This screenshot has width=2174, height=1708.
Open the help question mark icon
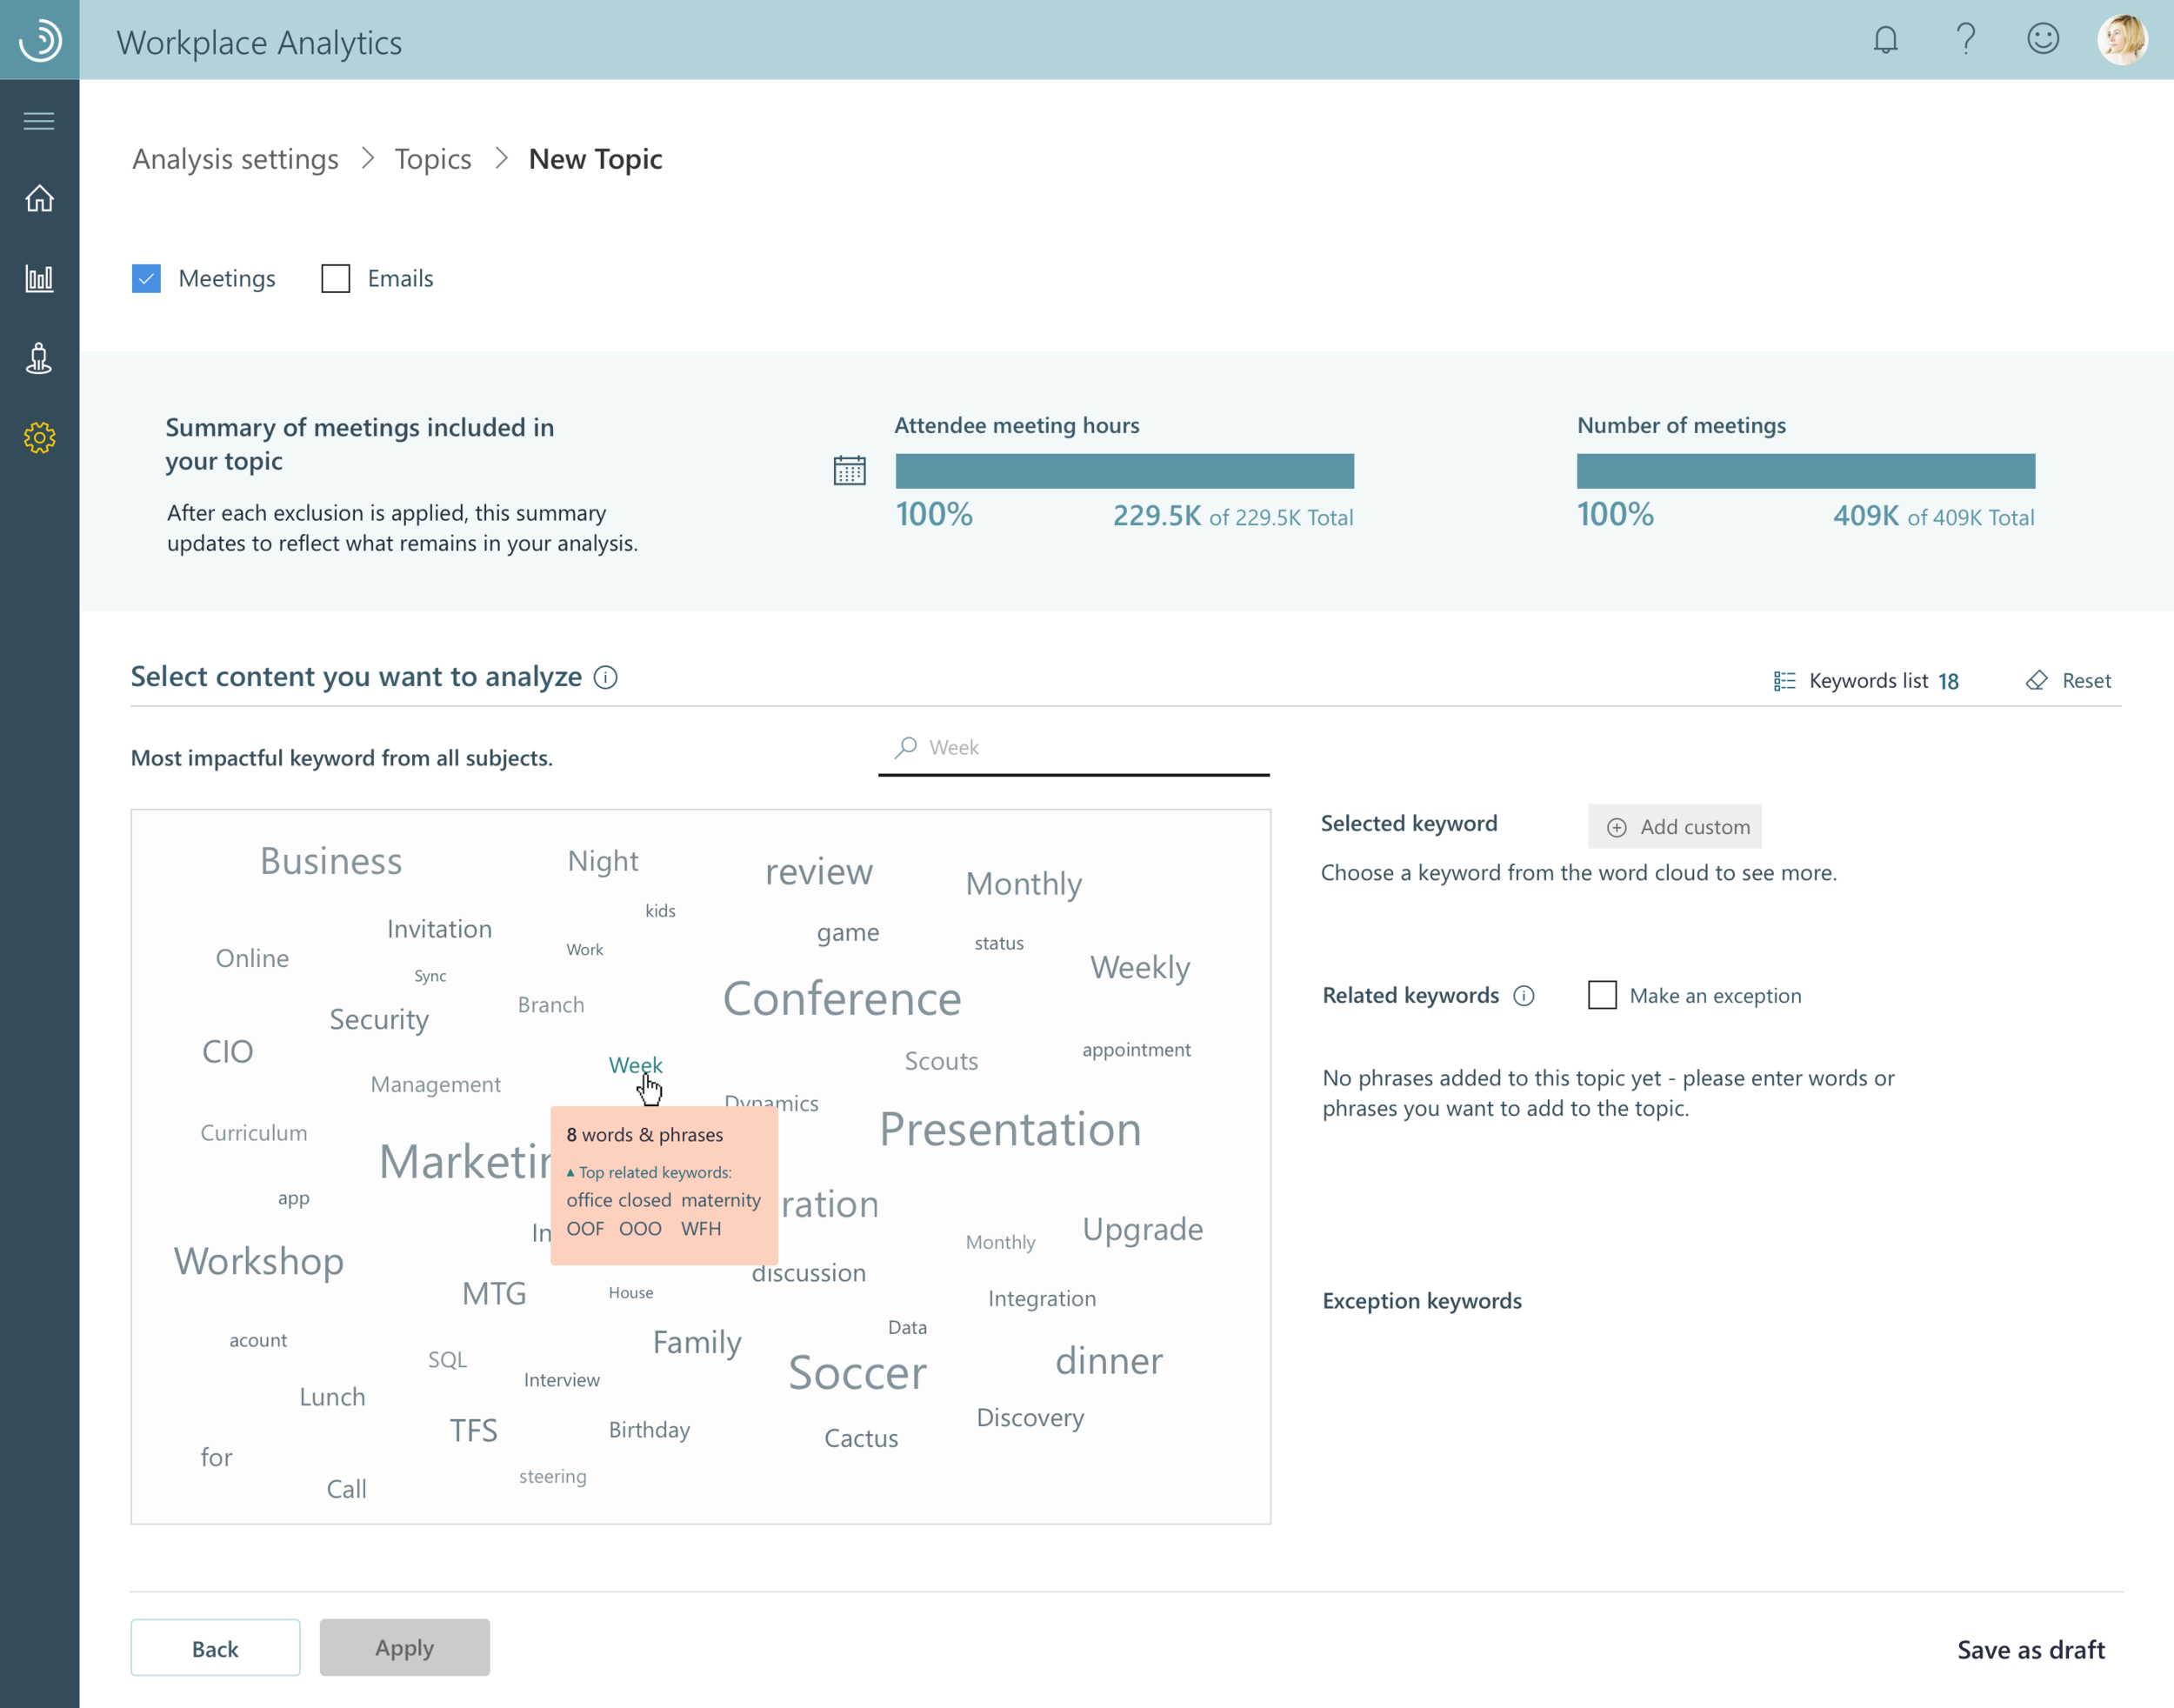tap(1965, 40)
